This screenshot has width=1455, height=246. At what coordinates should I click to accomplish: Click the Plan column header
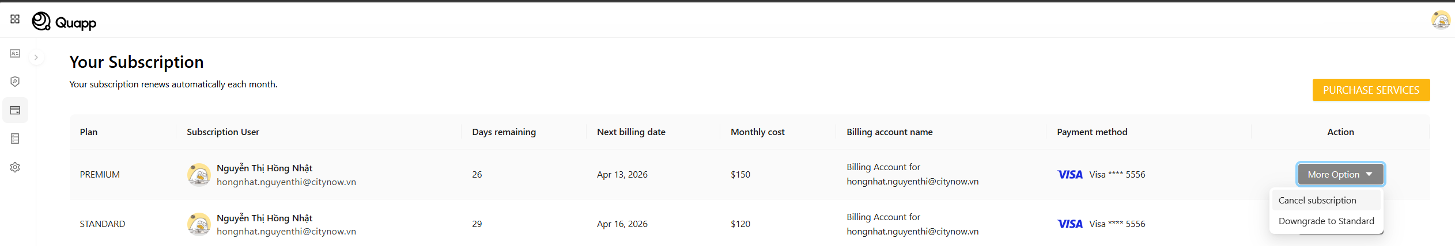(x=89, y=132)
